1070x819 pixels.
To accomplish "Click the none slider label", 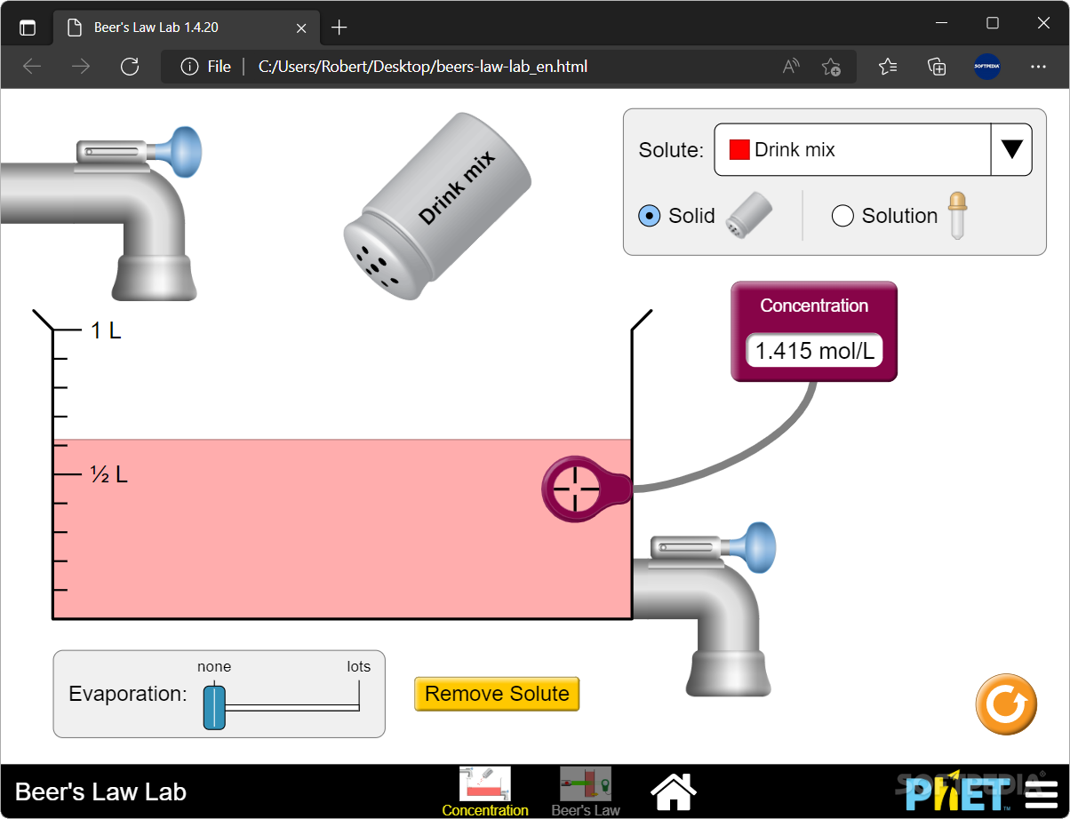I will click(x=214, y=666).
